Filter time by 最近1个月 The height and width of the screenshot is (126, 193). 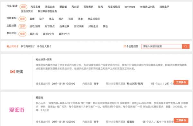tap(64, 34)
